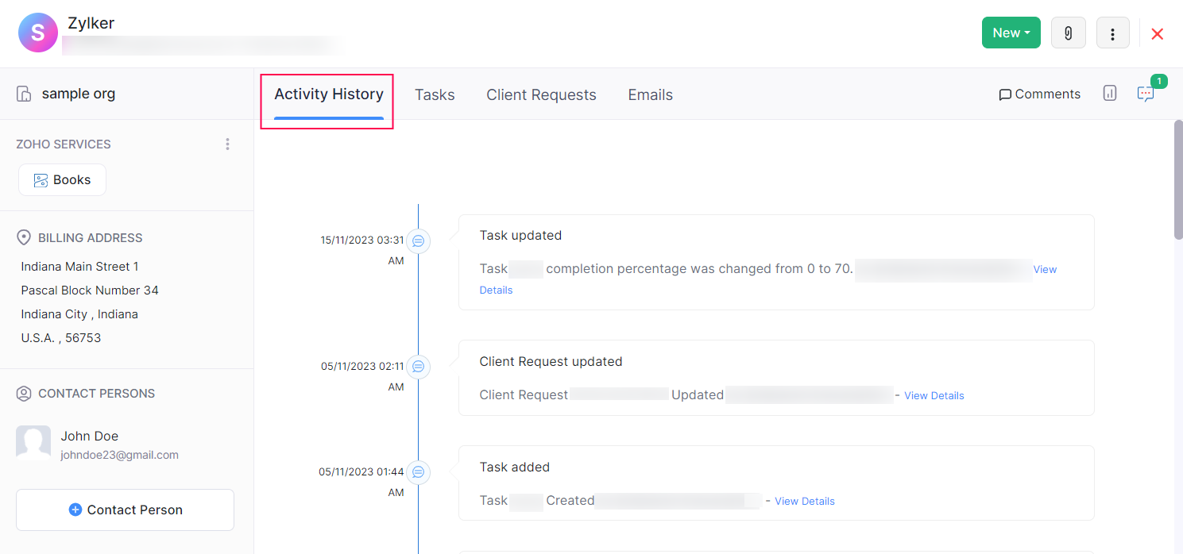
Task: Open the New dropdown button
Action: pos(1011,33)
